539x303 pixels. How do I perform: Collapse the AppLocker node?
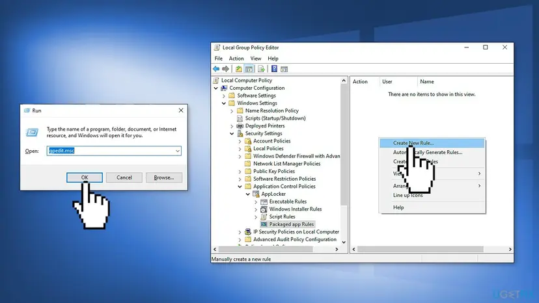tap(247, 194)
